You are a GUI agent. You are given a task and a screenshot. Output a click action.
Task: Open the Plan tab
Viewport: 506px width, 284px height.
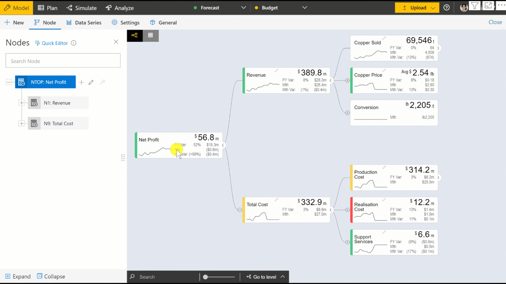47,8
